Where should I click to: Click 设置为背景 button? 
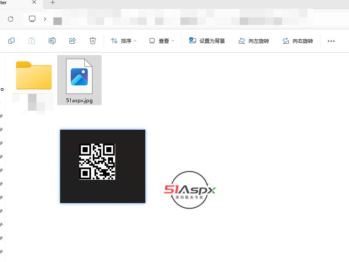[207, 41]
